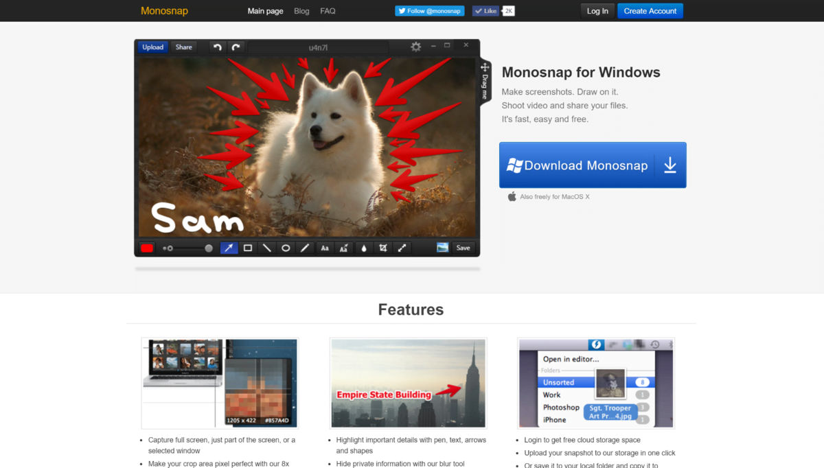Select the text with arrow tool

tap(343, 248)
